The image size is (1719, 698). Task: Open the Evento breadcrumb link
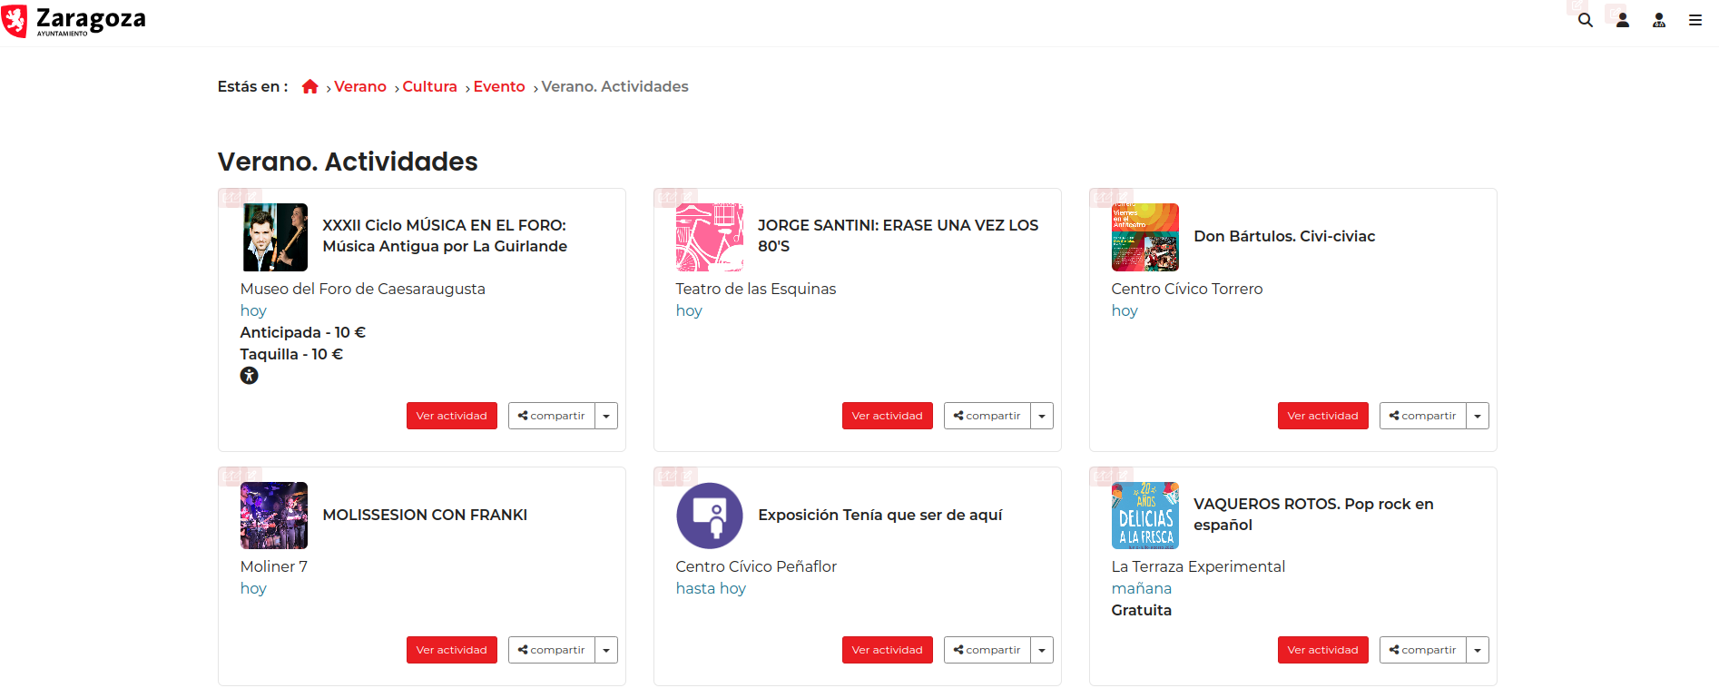499,86
